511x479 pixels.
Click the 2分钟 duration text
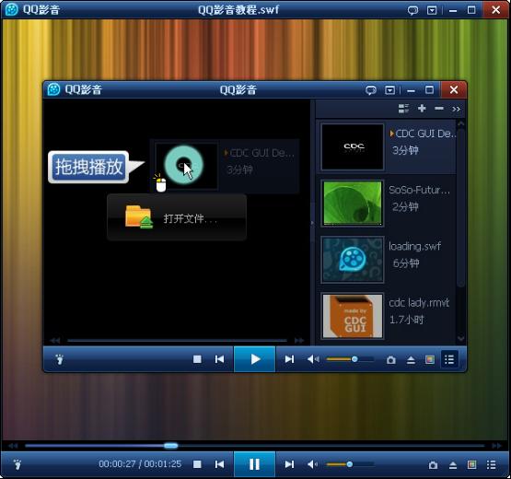point(405,206)
